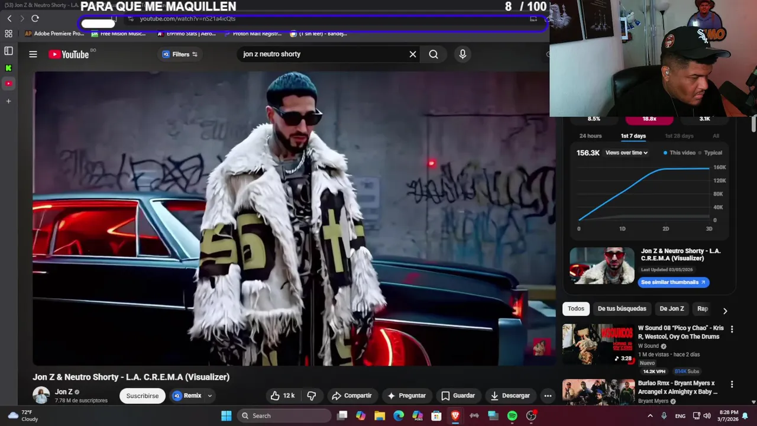Go back with the browser back arrow
This screenshot has height=426, width=757.
[9, 19]
